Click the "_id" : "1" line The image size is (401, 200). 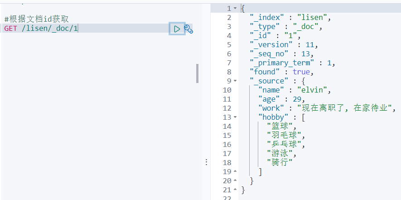pos(275,35)
